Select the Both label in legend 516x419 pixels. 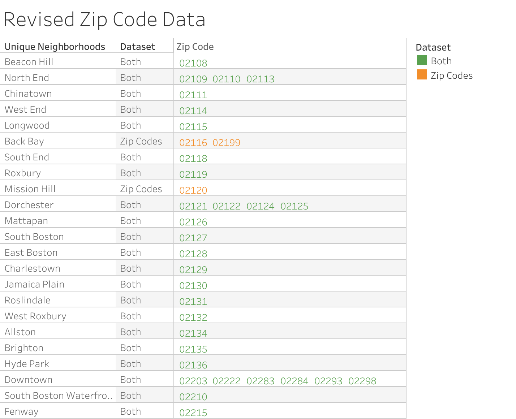441,61
